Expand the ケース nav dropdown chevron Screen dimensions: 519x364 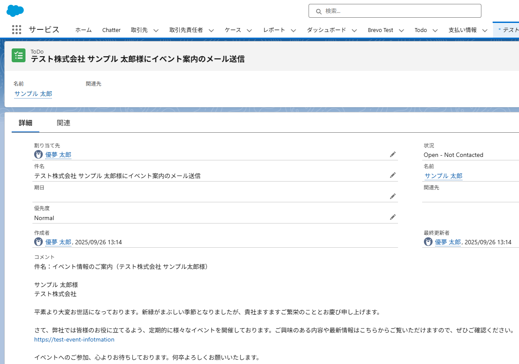click(249, 30)
